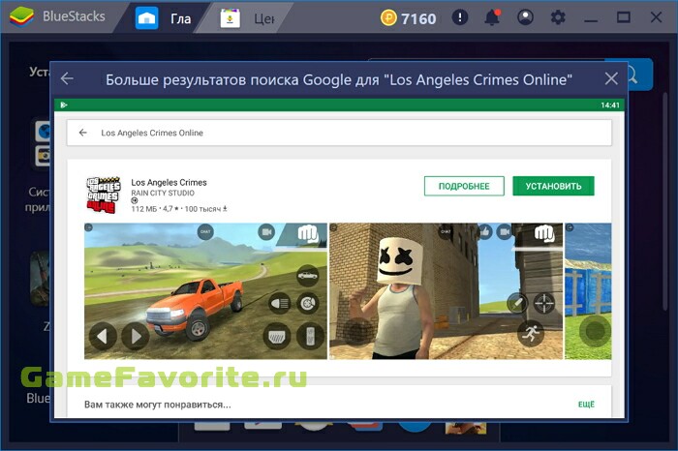The height and width of the screenshot is (451, 678).
Task: Open the orange pickup truck screenshot
Action: coord(205,291)
